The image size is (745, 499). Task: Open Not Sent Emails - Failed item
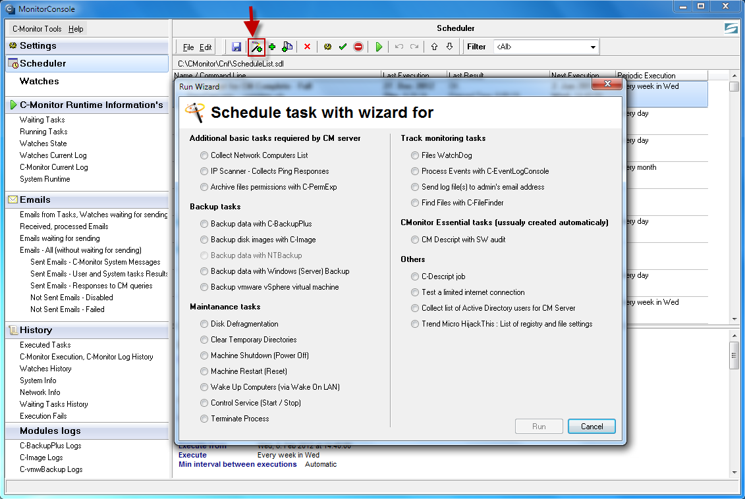(67, 309)
